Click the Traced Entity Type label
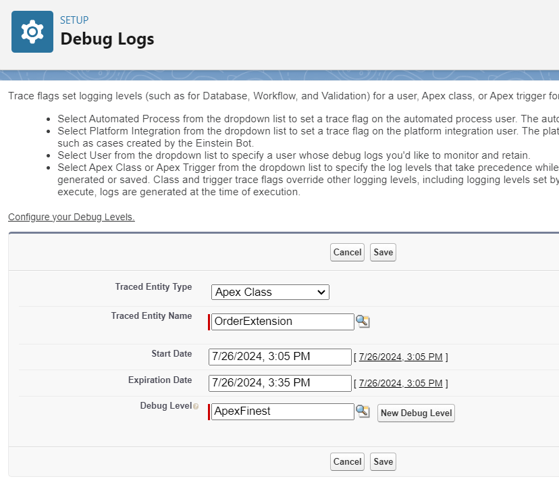559x483 pixels. tap(153, 287)
